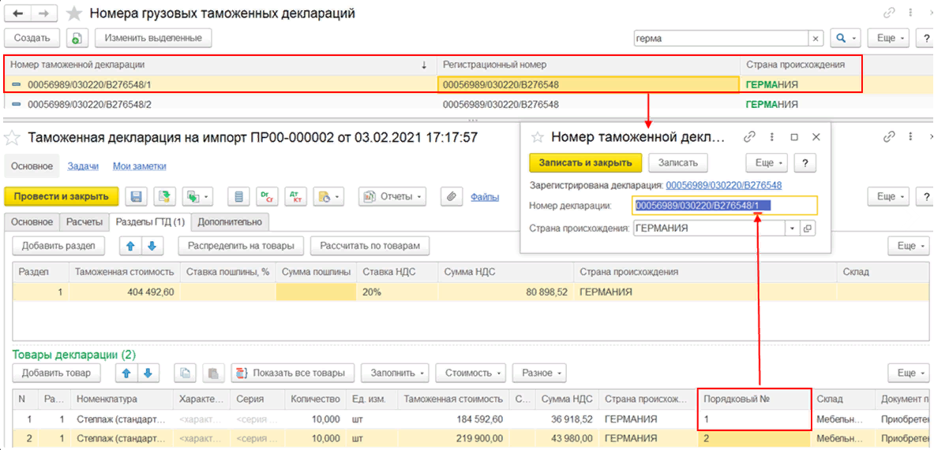This screenshot has width=934, height=450.
Task: Open the registered declaration number link
Action: [723, 185]
